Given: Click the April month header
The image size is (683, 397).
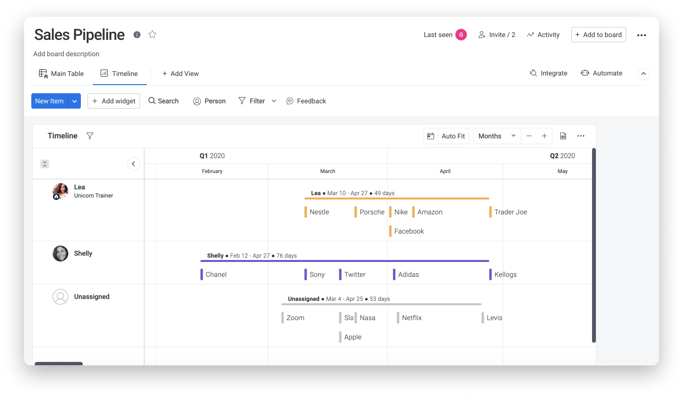Looking at the screenshot, I should pos(445,171).
